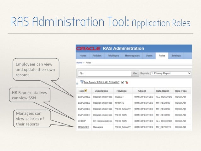Viewport: 201px width, 151px height.
Task: Collapse the filter section minus toggle
Action: 77,84
